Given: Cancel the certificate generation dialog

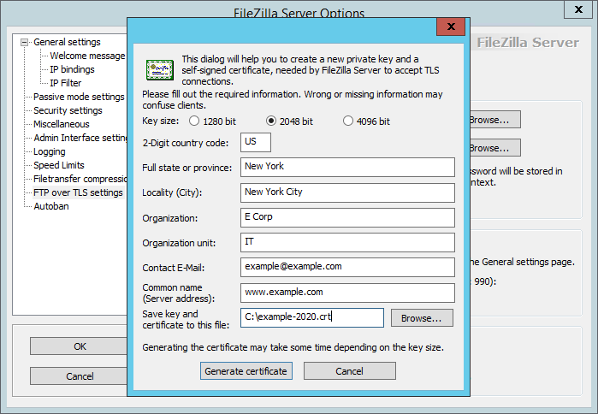Looking at the screenshot, I should [349, 371].
